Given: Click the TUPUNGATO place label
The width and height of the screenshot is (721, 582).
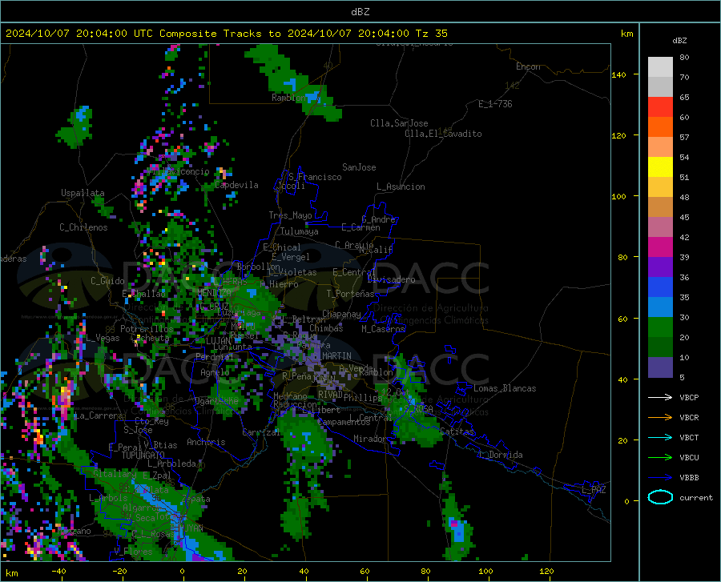Looking at the screenshot, I should pos(143,456).
